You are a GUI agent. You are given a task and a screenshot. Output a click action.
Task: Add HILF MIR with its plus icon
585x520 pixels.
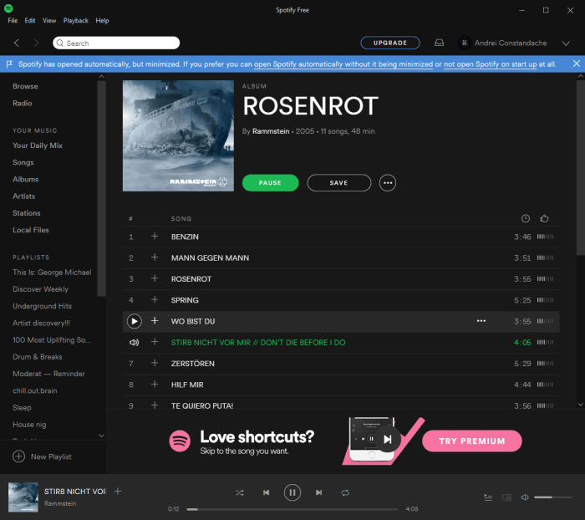click(155, 384)
